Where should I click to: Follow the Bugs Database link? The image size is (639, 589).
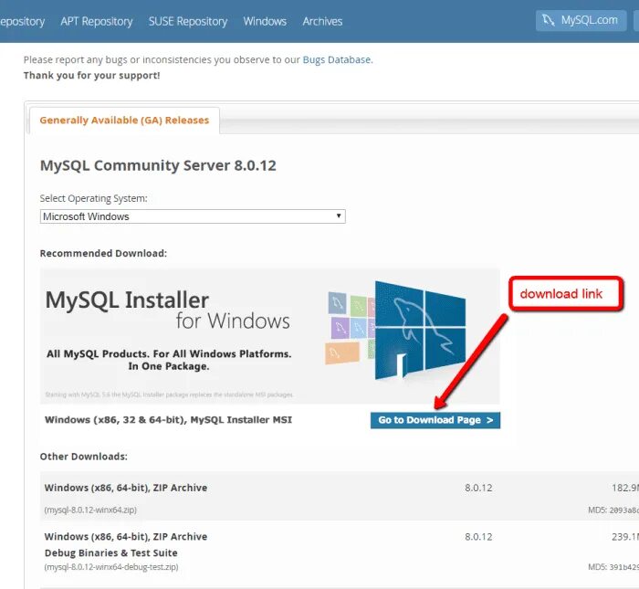click(337, 59)
